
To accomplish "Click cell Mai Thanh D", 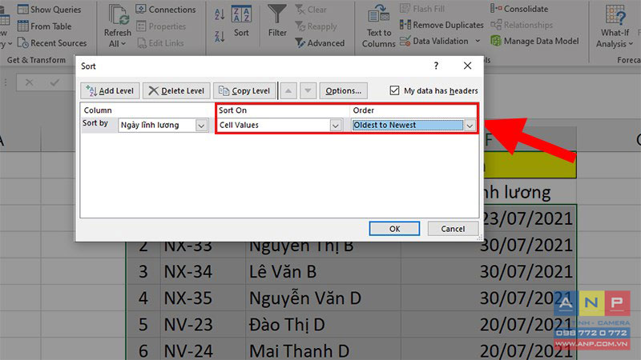I will pos(323,351).
